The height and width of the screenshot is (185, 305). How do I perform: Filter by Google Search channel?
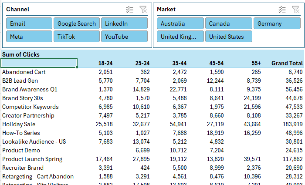(77, 24)
